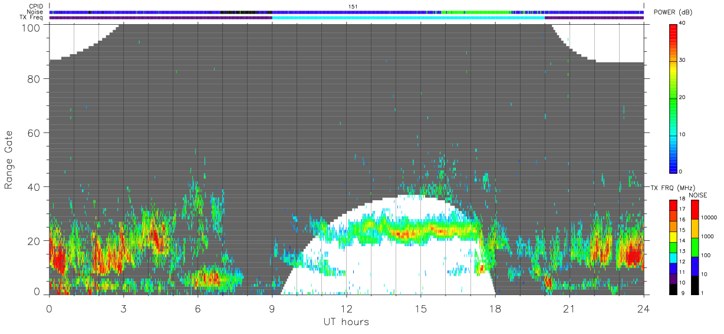Screen dimensions: 724x334
Task: Click the CPID value 151
Action: coord(352,6)
